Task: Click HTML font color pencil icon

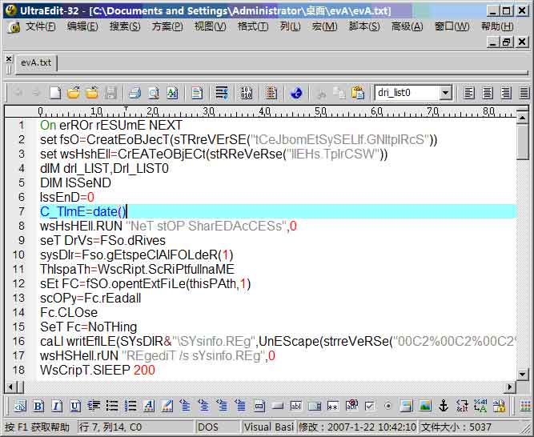Action: (x=167, y=406)
